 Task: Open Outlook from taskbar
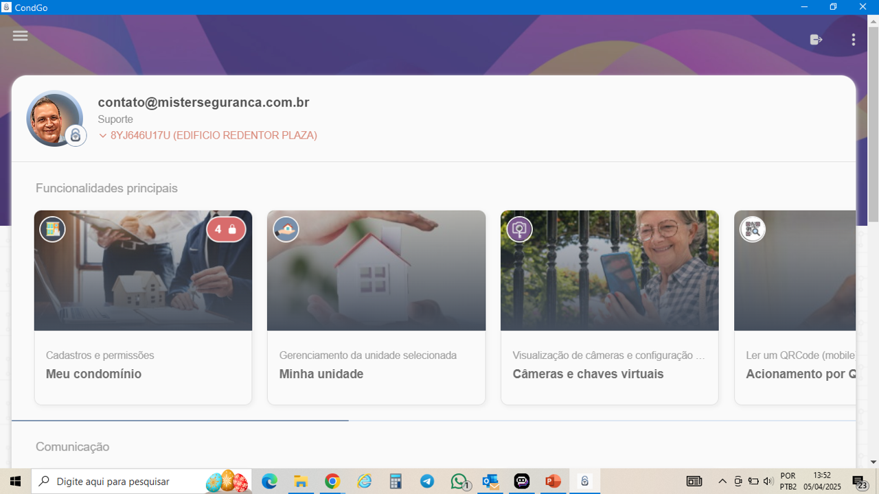[x=490, y=481]
